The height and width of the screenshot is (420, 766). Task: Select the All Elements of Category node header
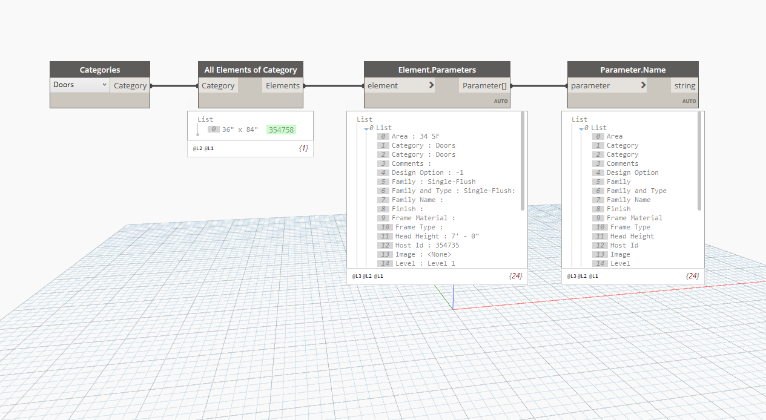[251, 70]
